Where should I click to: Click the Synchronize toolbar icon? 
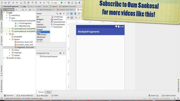click(9, 3)
